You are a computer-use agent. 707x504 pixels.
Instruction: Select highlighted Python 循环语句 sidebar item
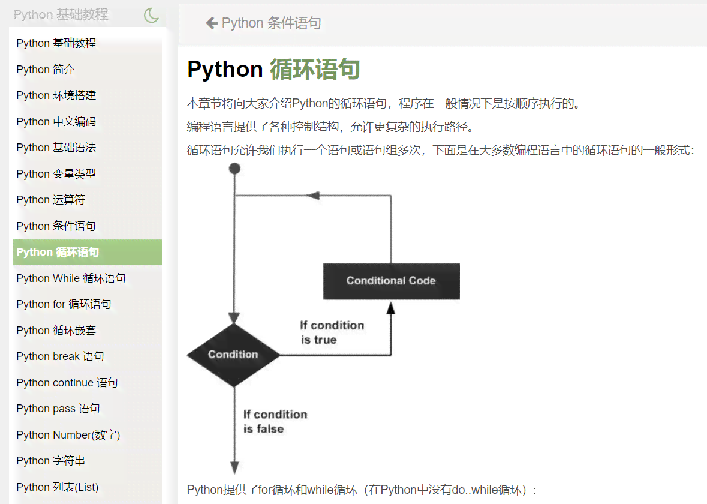coord(87,252)
